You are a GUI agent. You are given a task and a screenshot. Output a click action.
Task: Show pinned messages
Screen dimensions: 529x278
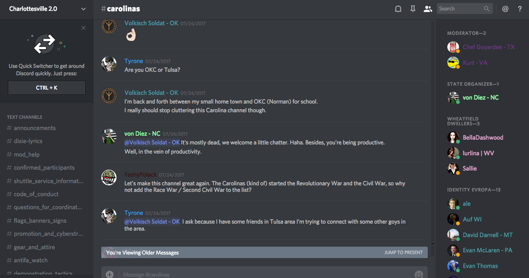pyautogui.click(x=413, y=9)
